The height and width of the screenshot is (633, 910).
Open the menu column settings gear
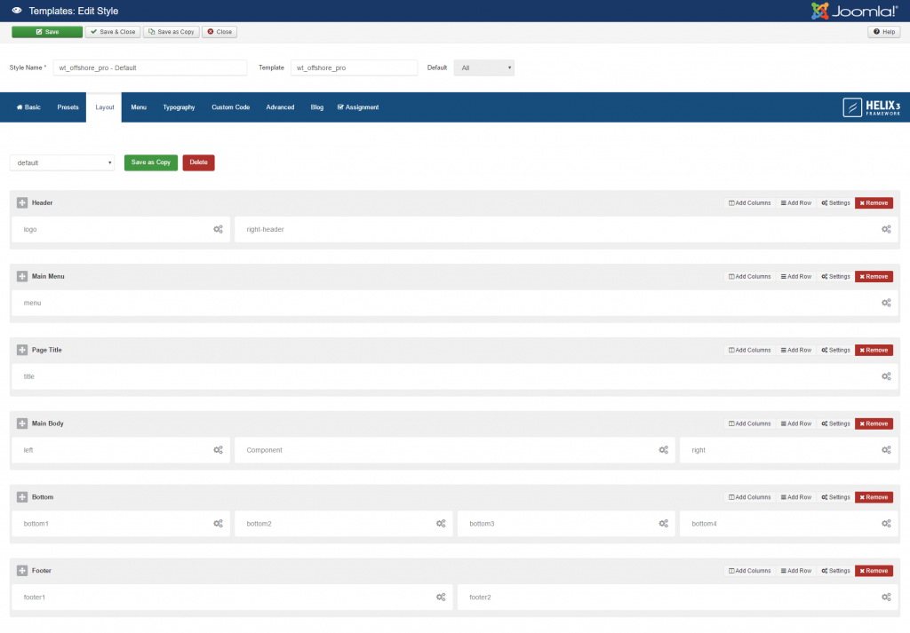coord(886,303)
